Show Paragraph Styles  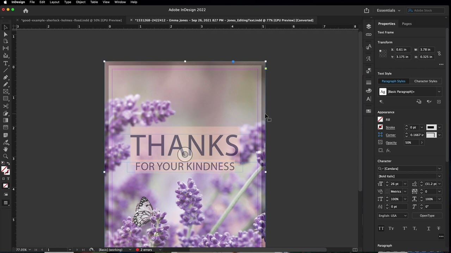394,81
